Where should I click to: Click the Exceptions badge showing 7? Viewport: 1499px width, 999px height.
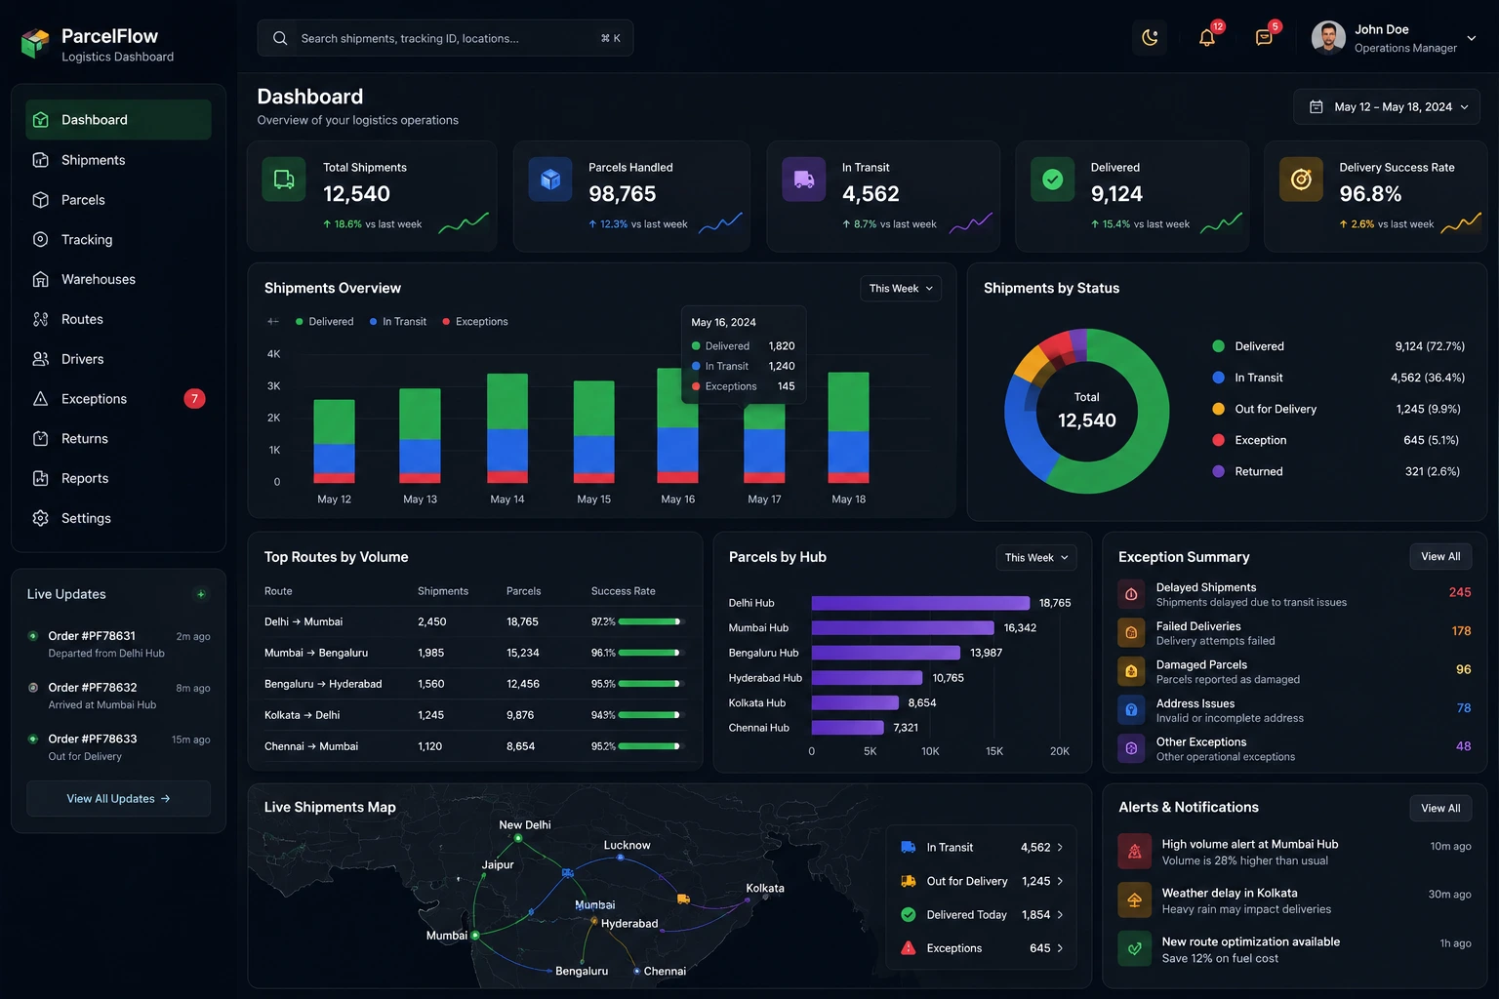pos(194,399)
